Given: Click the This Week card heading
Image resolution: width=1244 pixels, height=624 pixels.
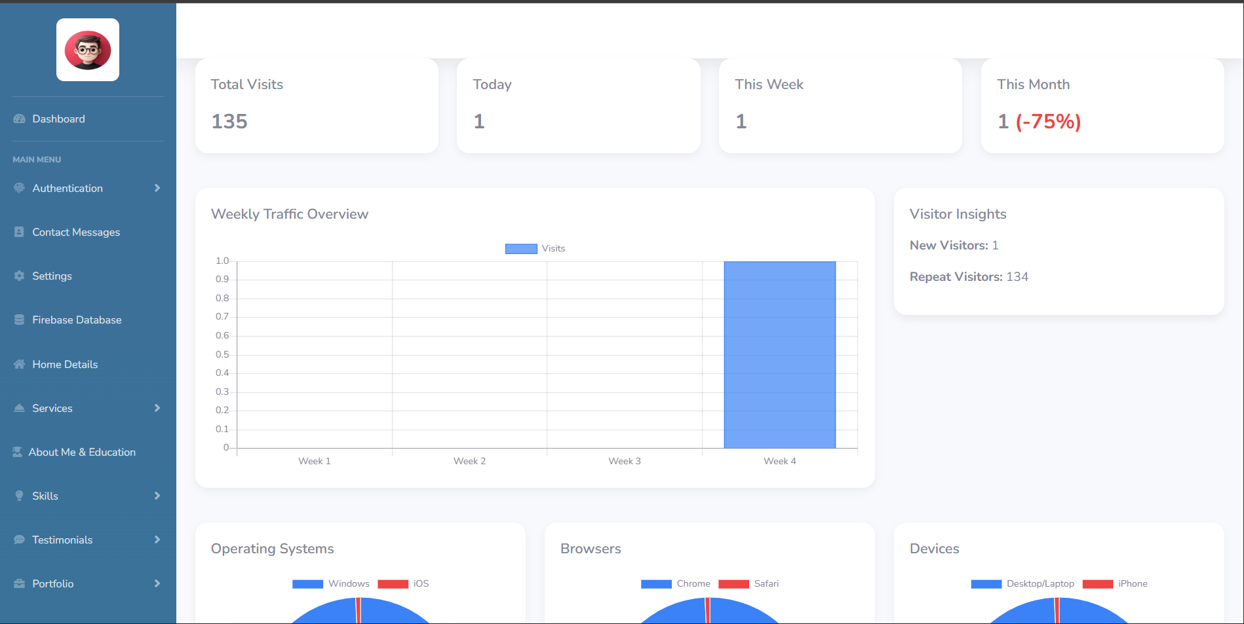Looking at the screenshot, I should click(769, 84).
